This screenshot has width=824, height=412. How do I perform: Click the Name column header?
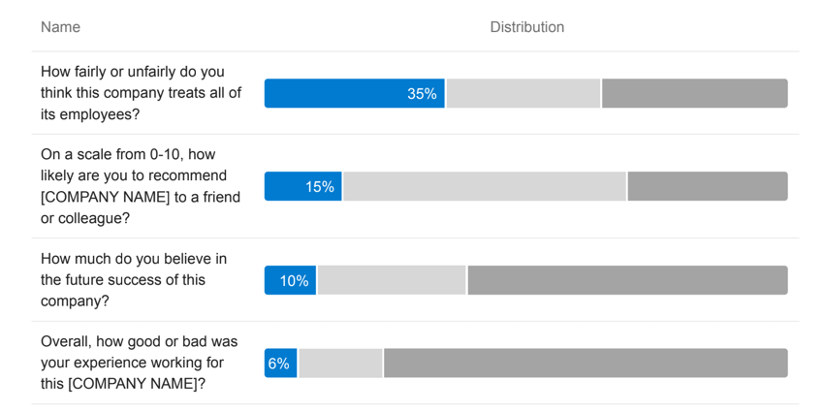(60, 27)
